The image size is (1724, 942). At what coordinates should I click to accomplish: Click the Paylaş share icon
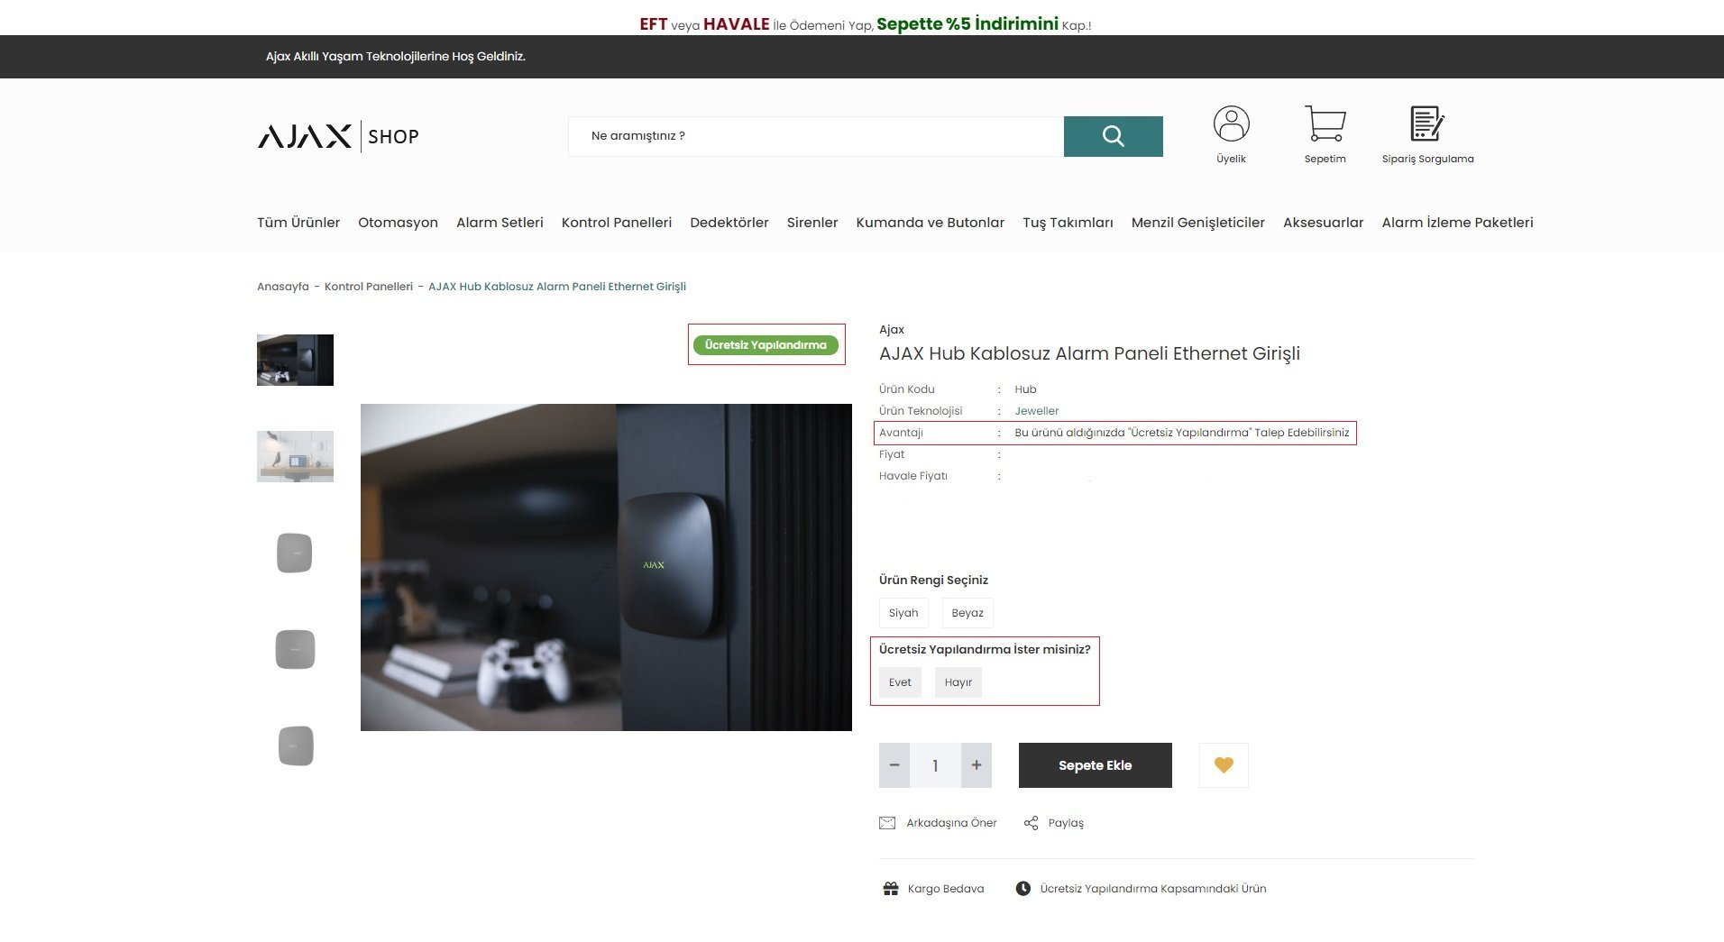click(x=1031, y=823)
